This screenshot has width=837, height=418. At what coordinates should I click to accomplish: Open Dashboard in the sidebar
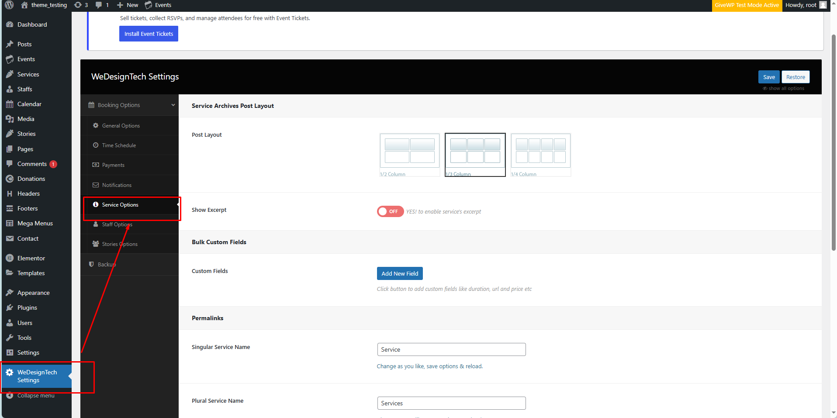[37, 24]
